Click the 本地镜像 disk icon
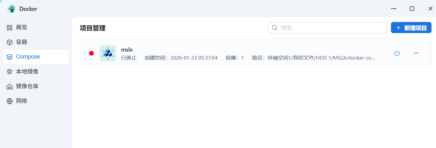Viewport: 436px width, 148px height. [x=10, y=72]
